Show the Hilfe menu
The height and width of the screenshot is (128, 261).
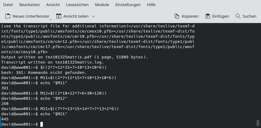tap(151, 5)
